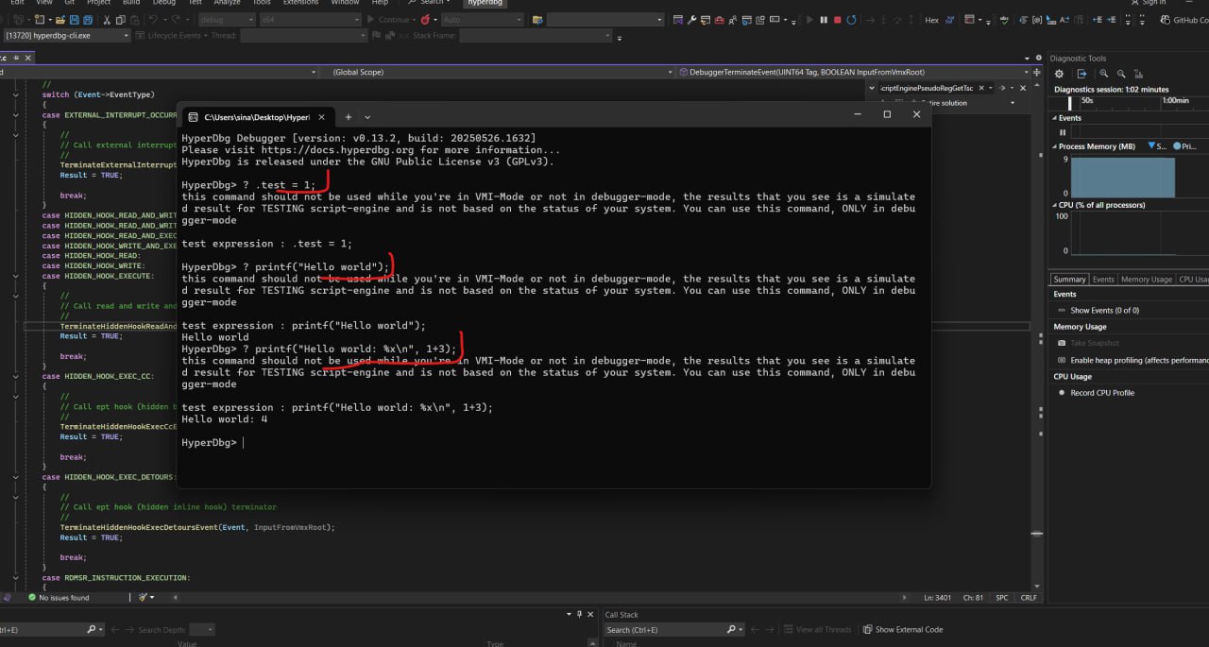
Task: Click the Save icon in toolbar
Action: tap(75, 20)
